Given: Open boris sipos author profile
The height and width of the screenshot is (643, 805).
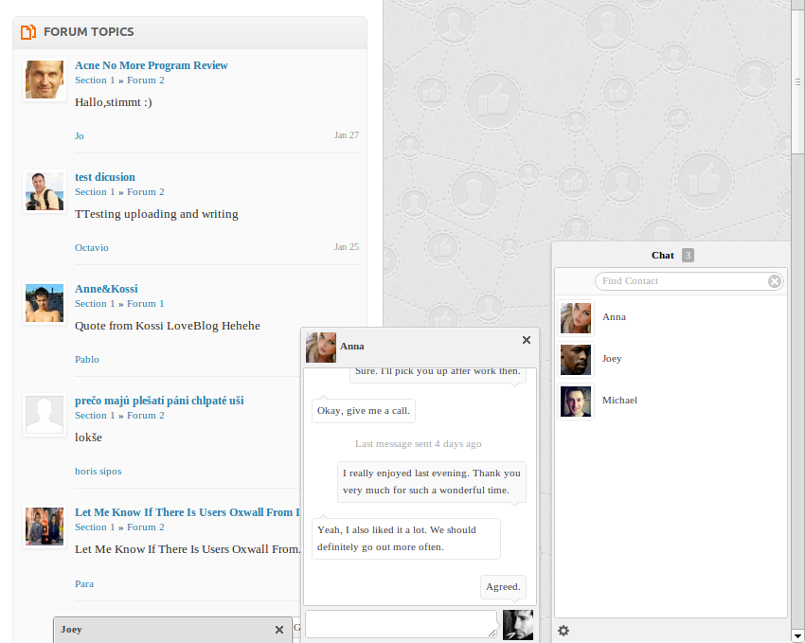Looking at the screenshot, I should (98, 471).
